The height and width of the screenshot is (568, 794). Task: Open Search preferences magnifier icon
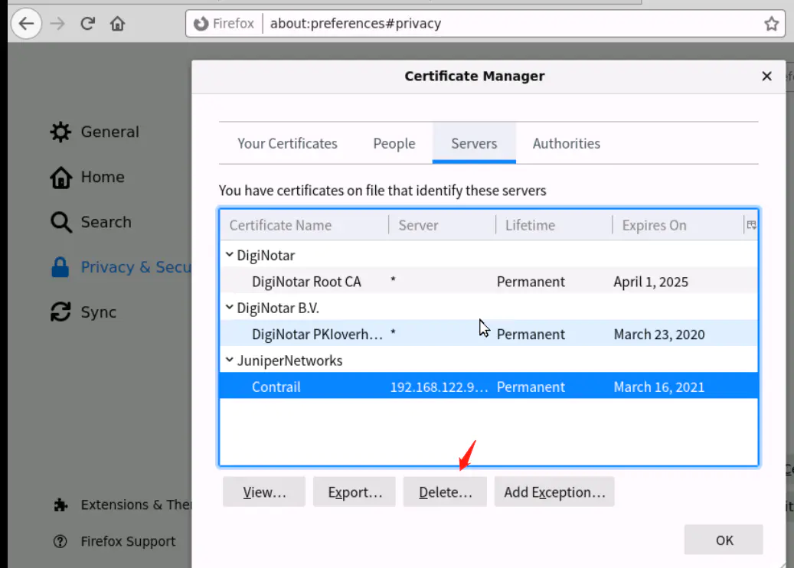click(x=60, y=222)
